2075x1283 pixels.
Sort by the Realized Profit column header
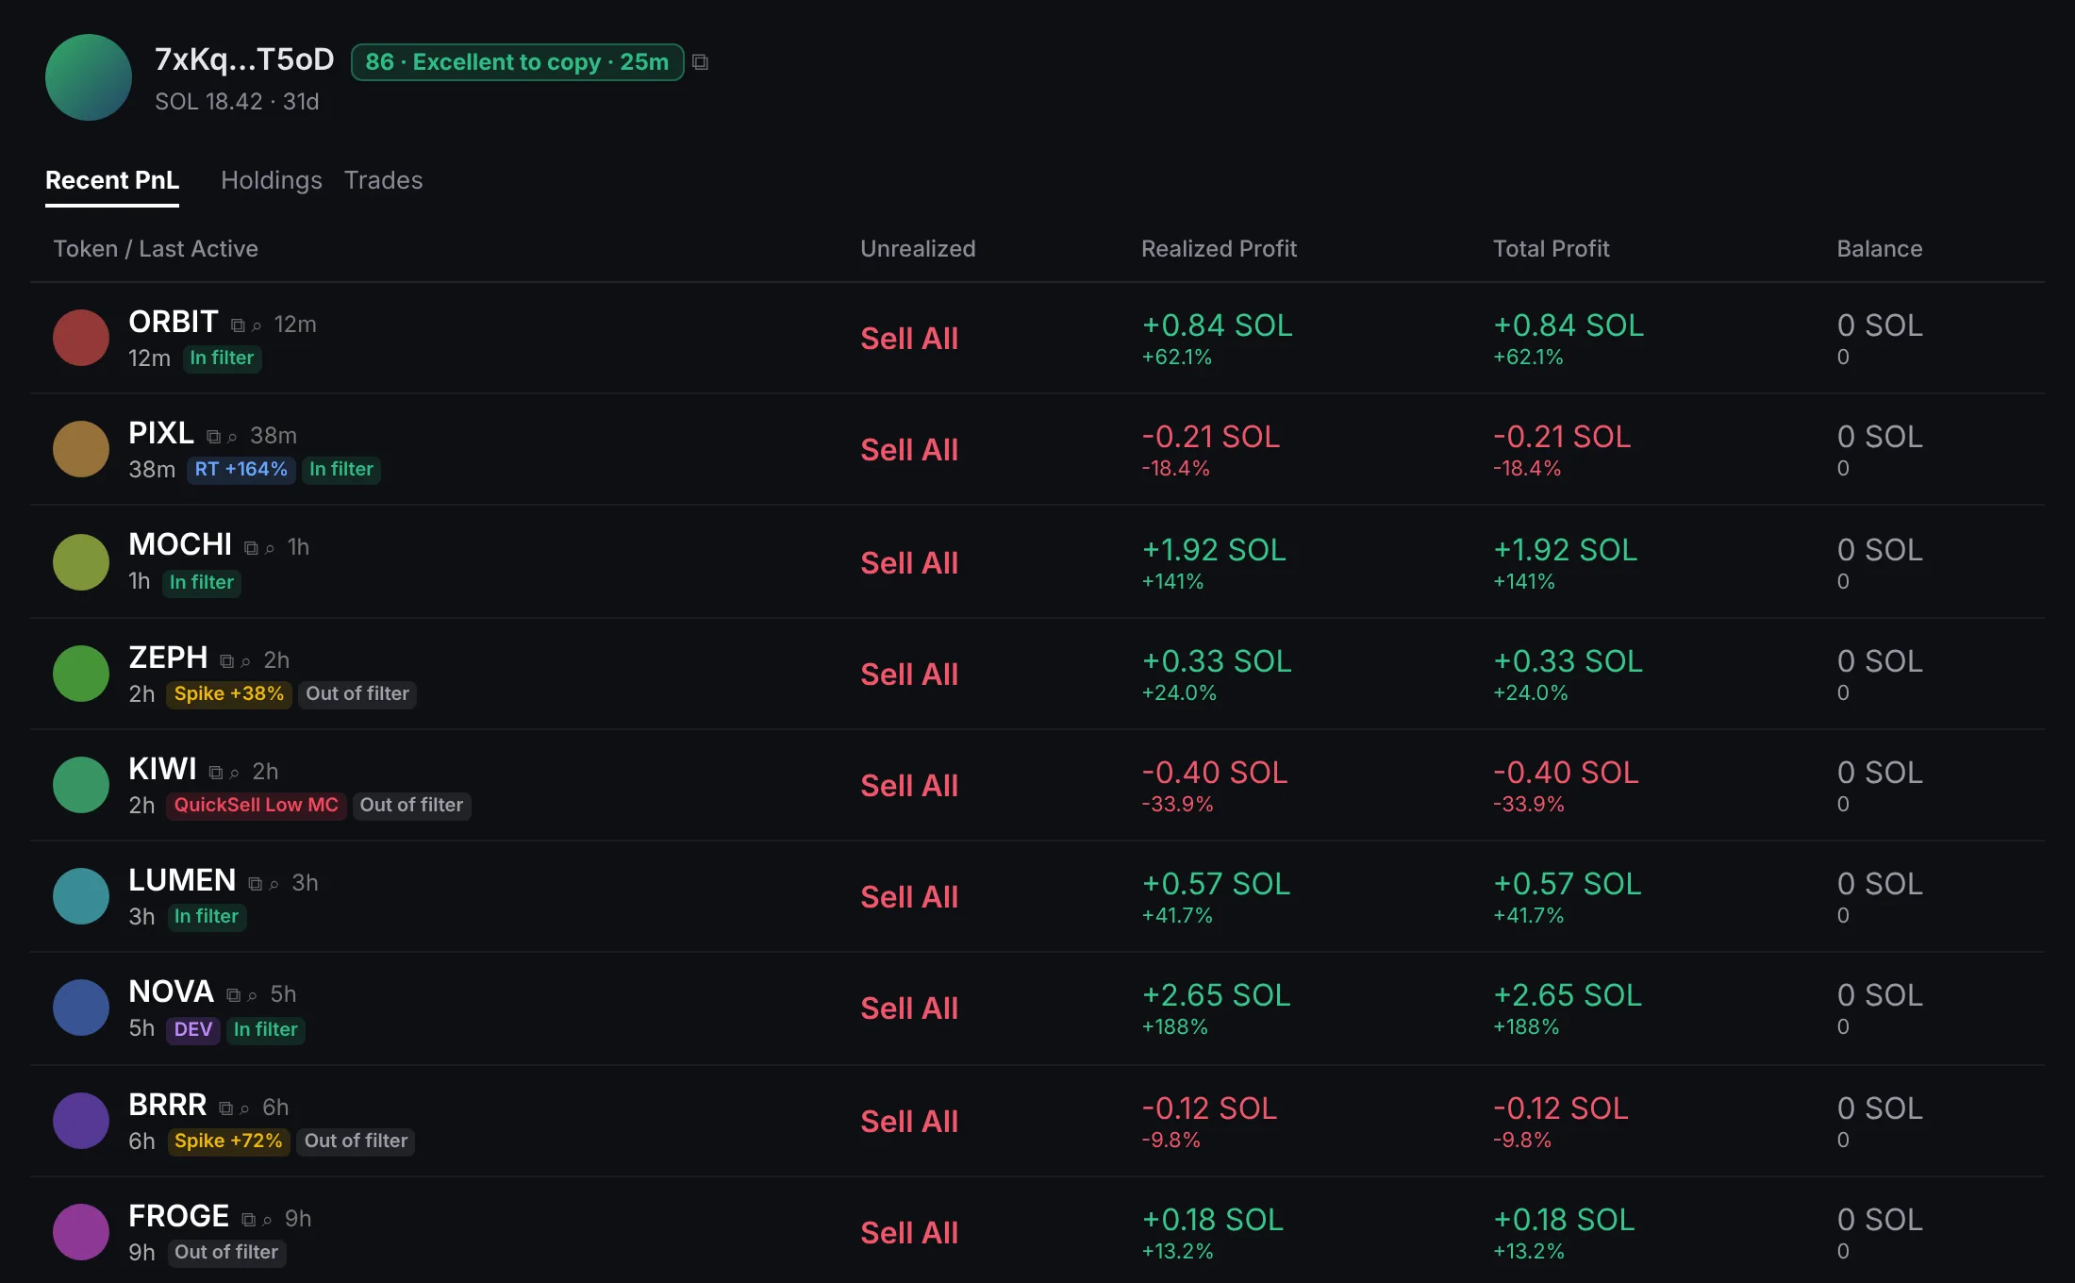coord(1219,249)
